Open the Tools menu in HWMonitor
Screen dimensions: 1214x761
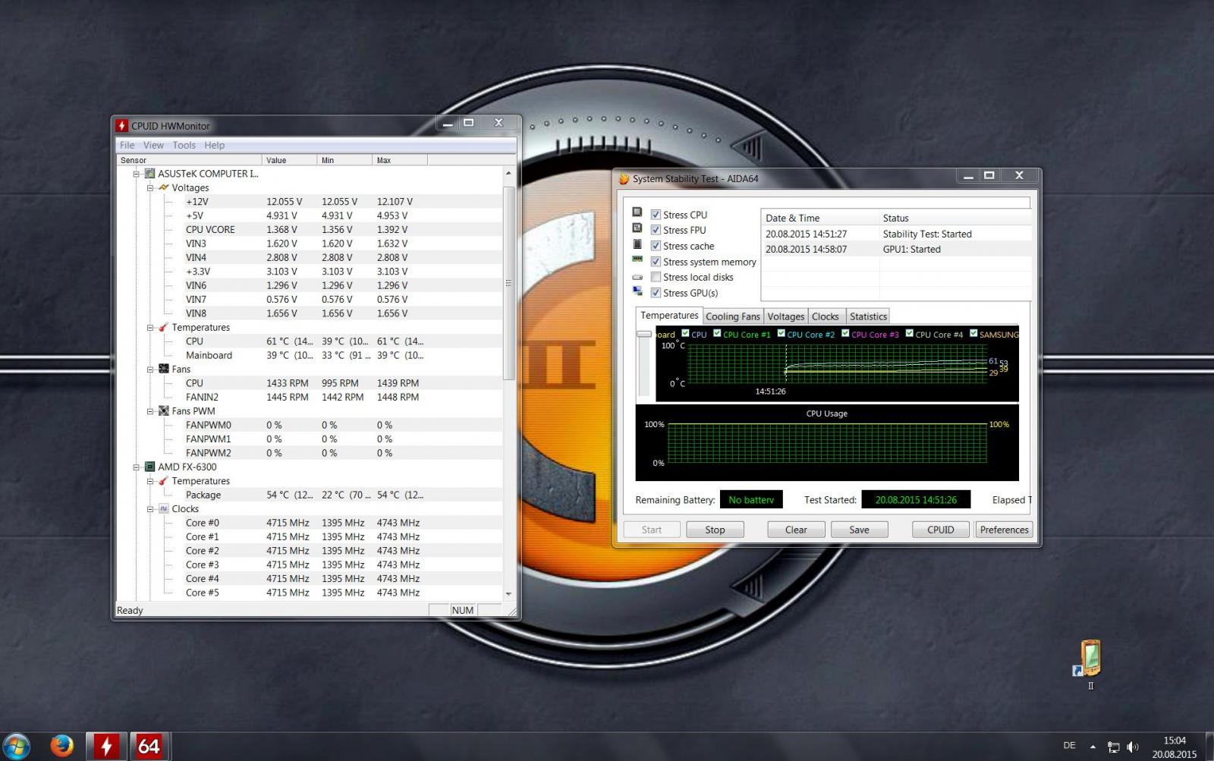(x=184, y=145)
